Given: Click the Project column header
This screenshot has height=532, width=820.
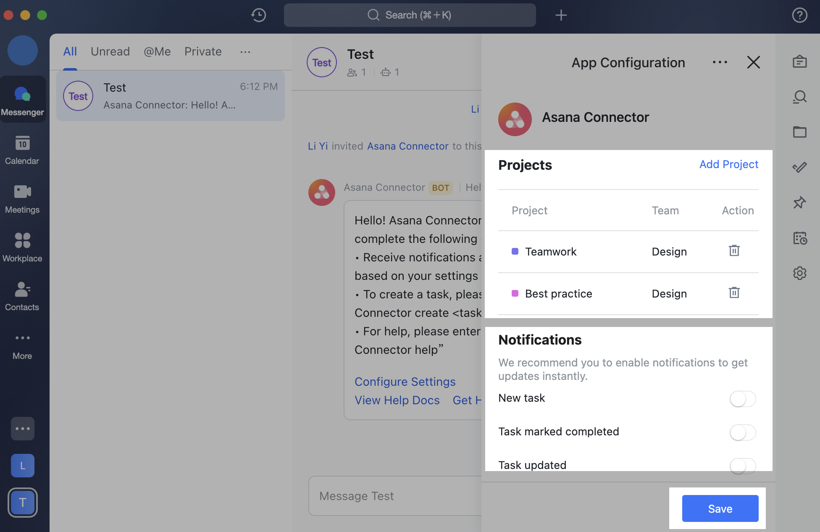Looking at the screenshot, I should pos(529,211).
